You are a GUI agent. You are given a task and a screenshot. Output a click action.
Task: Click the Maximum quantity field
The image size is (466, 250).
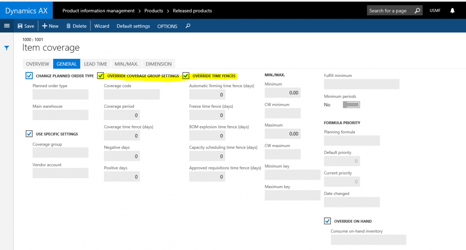283,134
